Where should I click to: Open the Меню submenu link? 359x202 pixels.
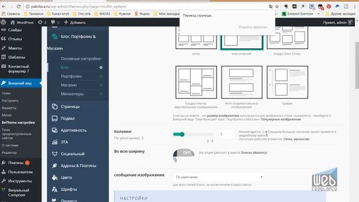7,115
